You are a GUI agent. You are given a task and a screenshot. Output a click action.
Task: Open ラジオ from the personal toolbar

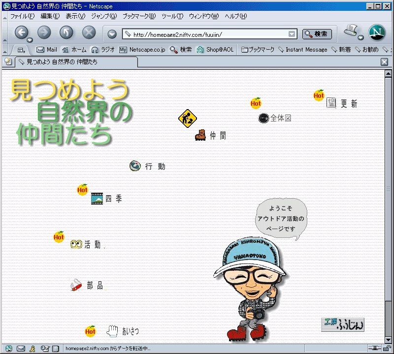pos(103,50)
